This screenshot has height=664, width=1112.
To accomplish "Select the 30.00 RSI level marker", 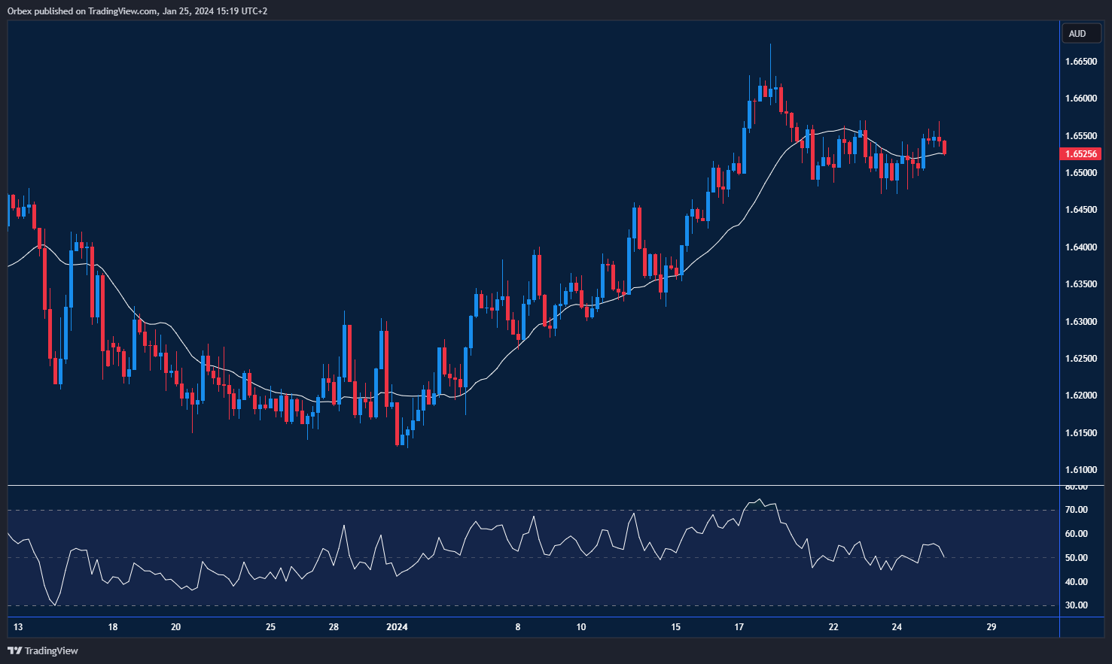I will pyautogui.click(x=1081, y=605).
